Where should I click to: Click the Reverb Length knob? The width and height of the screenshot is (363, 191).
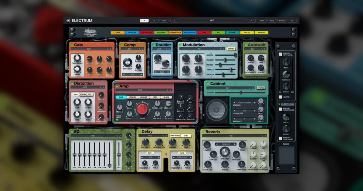coord(207,145)
